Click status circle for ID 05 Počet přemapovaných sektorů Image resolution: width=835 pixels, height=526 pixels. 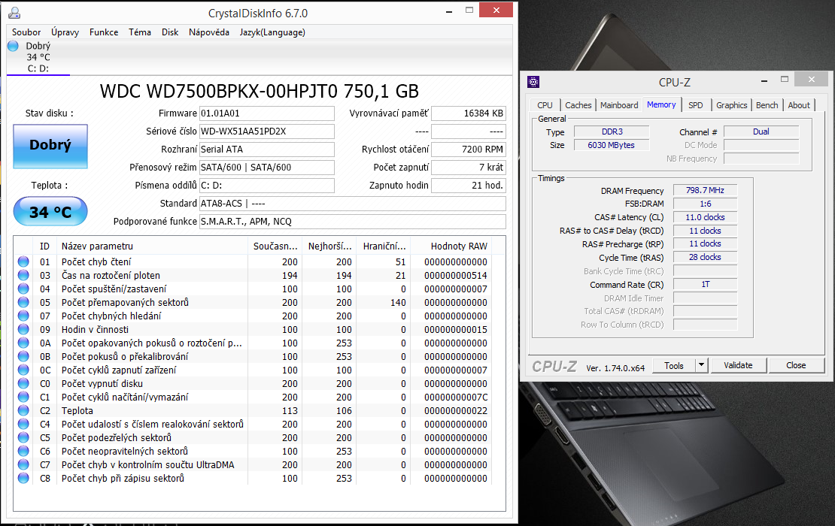point(23,302)
